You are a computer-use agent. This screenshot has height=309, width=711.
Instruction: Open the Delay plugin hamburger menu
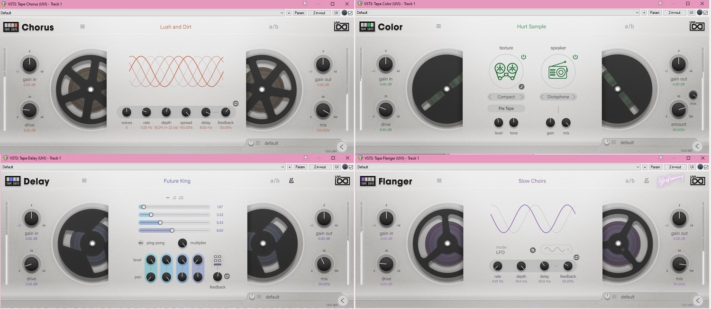pos(84,181)
